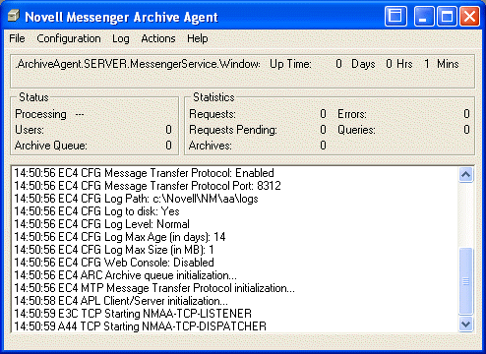The width and height of the screenshot is (486, 354).
Task: Click the 'Log Max Age (in days): 14' line
Action: [x=120, y=237]
